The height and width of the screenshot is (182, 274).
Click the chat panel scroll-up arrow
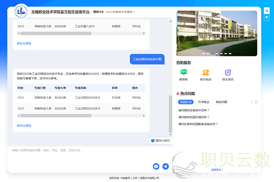pyautogui.click(x=170, y=21)
